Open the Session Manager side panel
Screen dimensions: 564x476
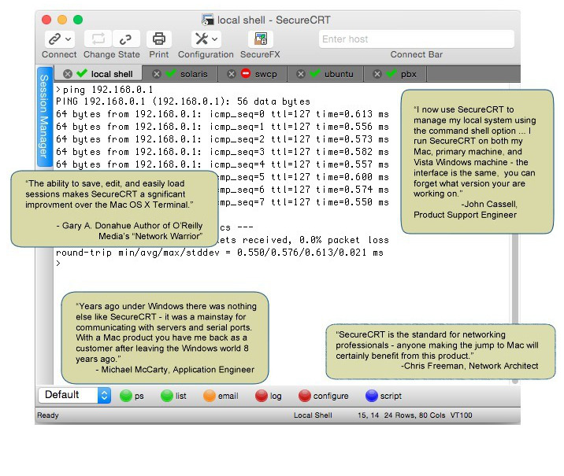tap(44, 116)
